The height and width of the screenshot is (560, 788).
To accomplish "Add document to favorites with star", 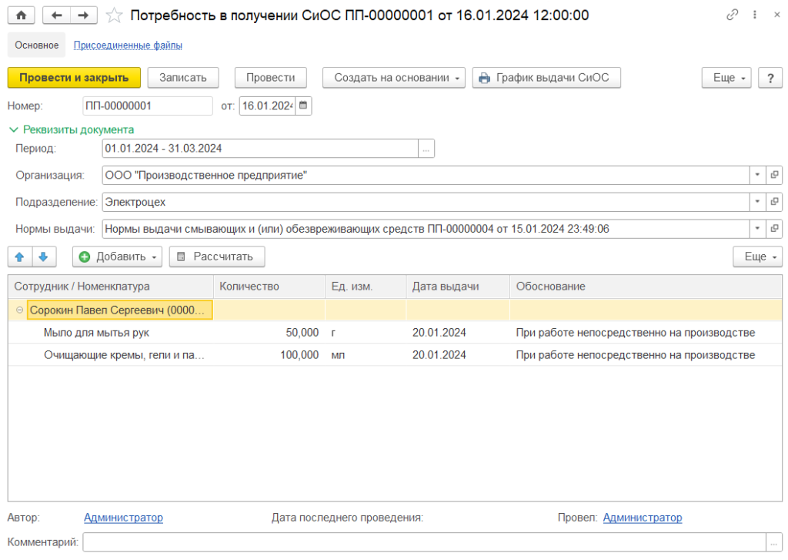I will (x=114, y=15).
